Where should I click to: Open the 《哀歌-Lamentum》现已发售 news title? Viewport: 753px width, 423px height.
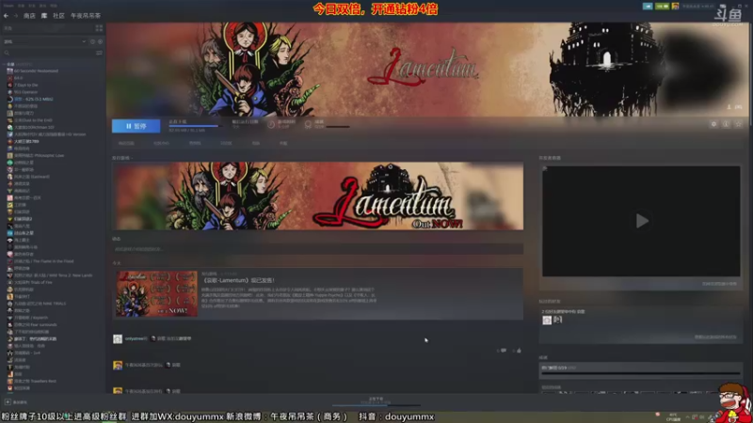point(239,280)
